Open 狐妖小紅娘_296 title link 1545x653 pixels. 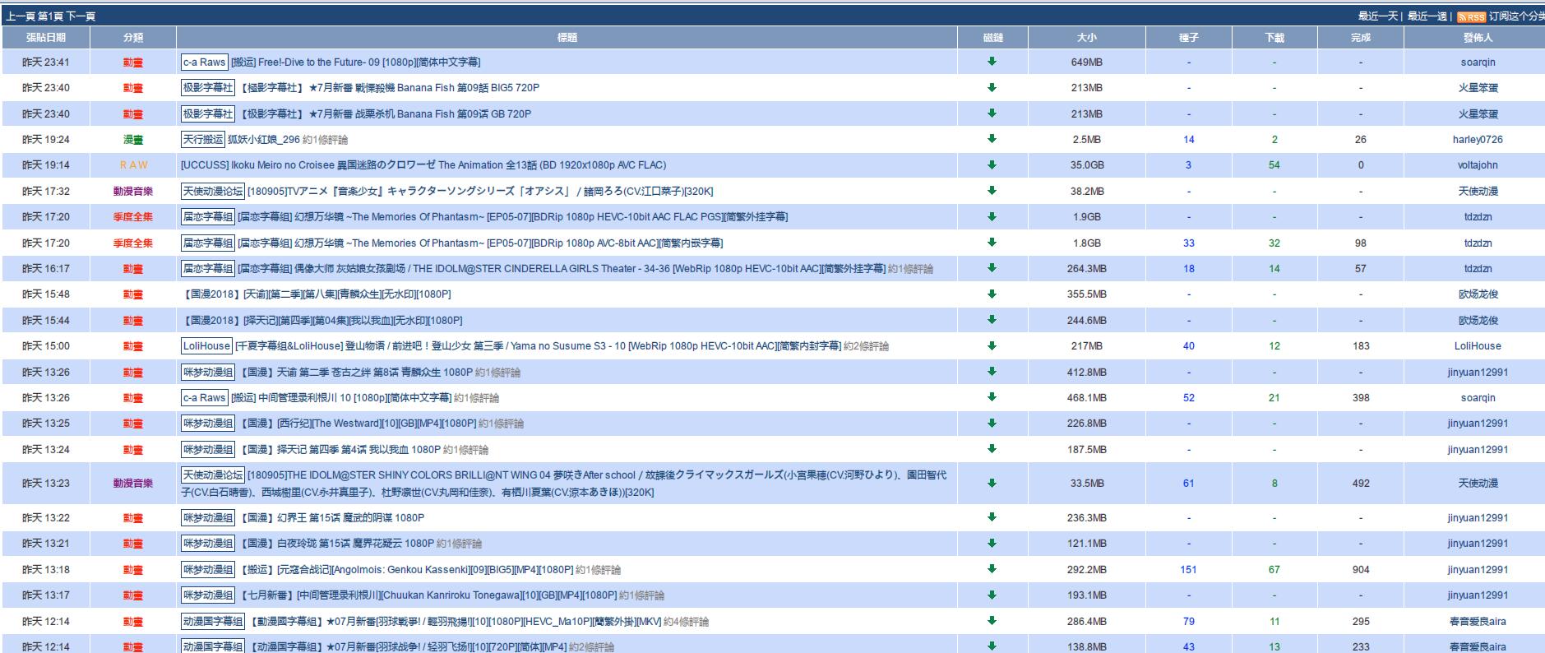(x=264, y=139)
